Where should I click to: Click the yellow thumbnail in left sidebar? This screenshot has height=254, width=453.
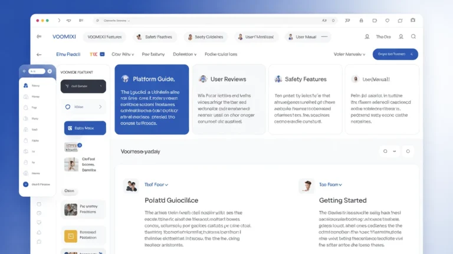71,236
